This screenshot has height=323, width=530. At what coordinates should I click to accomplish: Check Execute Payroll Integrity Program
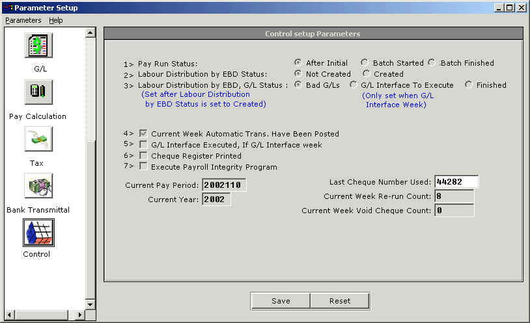(143, 167)
